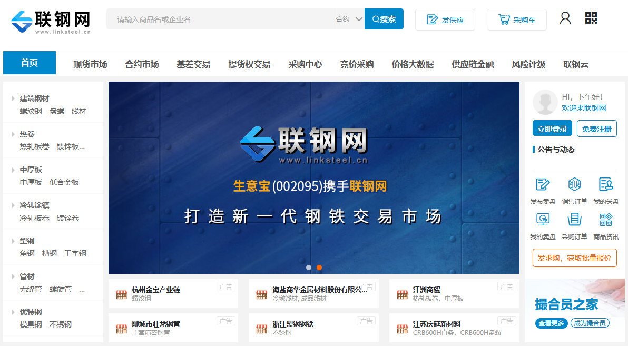Image resolution: width=628 pixels, height=346 pixels.
Task: Select the 首页 navigation tab
Action: point(29,63)
